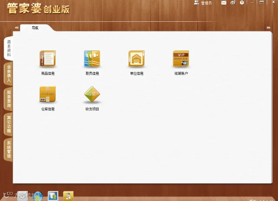278x201 pixels.
Task: Open 结算账户 VIP settlement account icon
Action: pyautogui.click(x=181, y=59)
